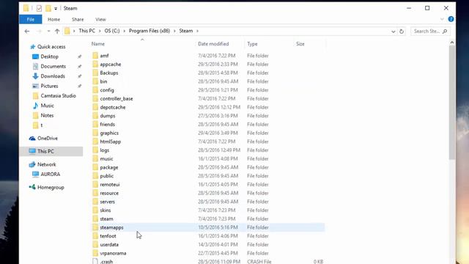Expand the chevron after Steam breadcrumb
469x264 pixels.
click(x=197, y=31)
